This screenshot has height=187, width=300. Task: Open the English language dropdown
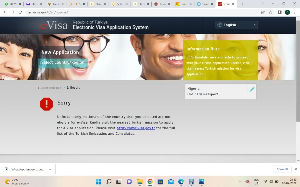pyautogui.click(x=236, y=25)
